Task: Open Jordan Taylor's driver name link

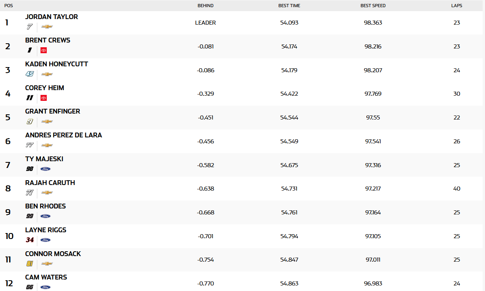Action: pyautogui.click(x=52, y=17)
